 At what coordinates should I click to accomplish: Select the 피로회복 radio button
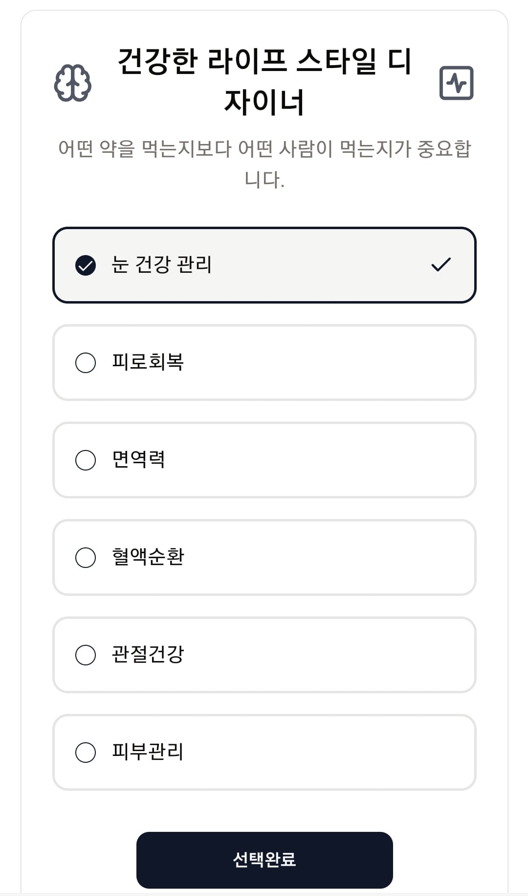86,363
